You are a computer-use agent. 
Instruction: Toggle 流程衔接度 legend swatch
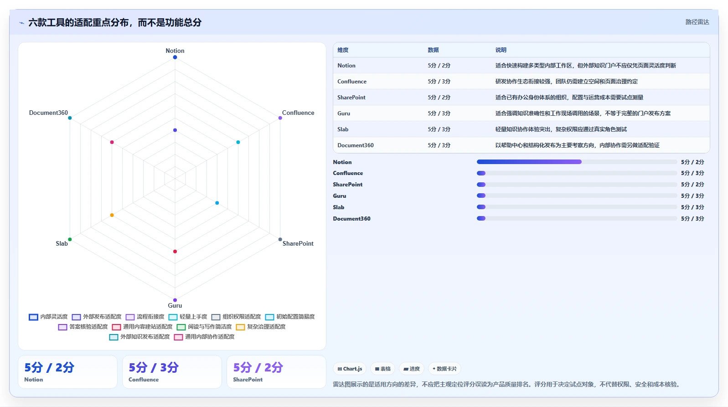coord(130,317)
